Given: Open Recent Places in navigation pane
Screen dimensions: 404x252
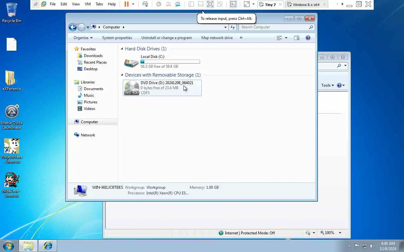Looking at the screenshot, I should [95, 62].
